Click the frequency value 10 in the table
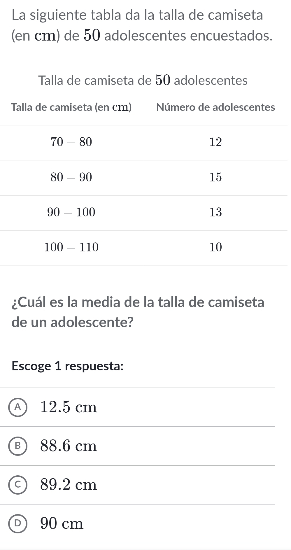Viewport: 291px width, 550px height. click(x=216, y=248)
